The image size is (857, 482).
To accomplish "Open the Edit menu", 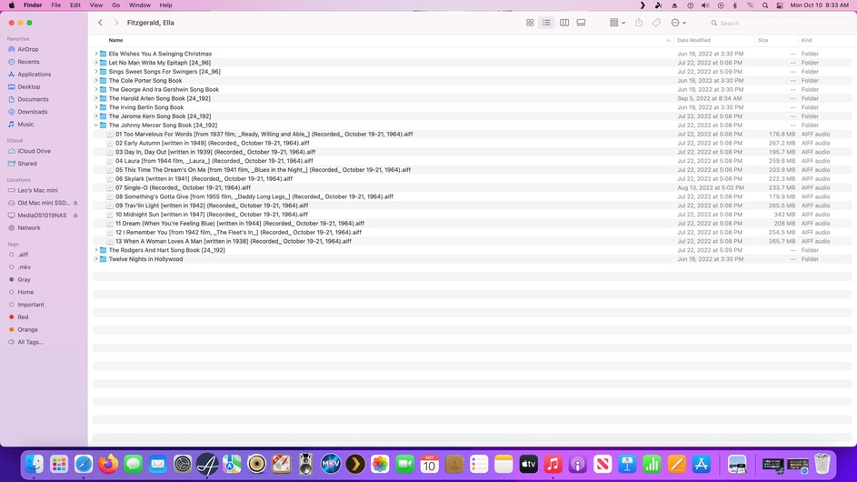I will click(75, 5).
